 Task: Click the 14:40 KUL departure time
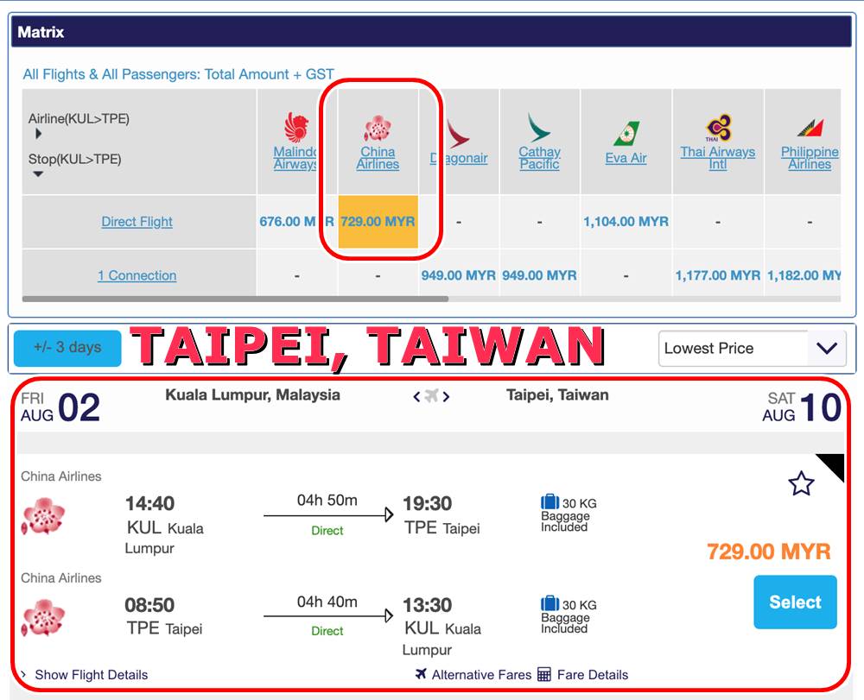149,503
